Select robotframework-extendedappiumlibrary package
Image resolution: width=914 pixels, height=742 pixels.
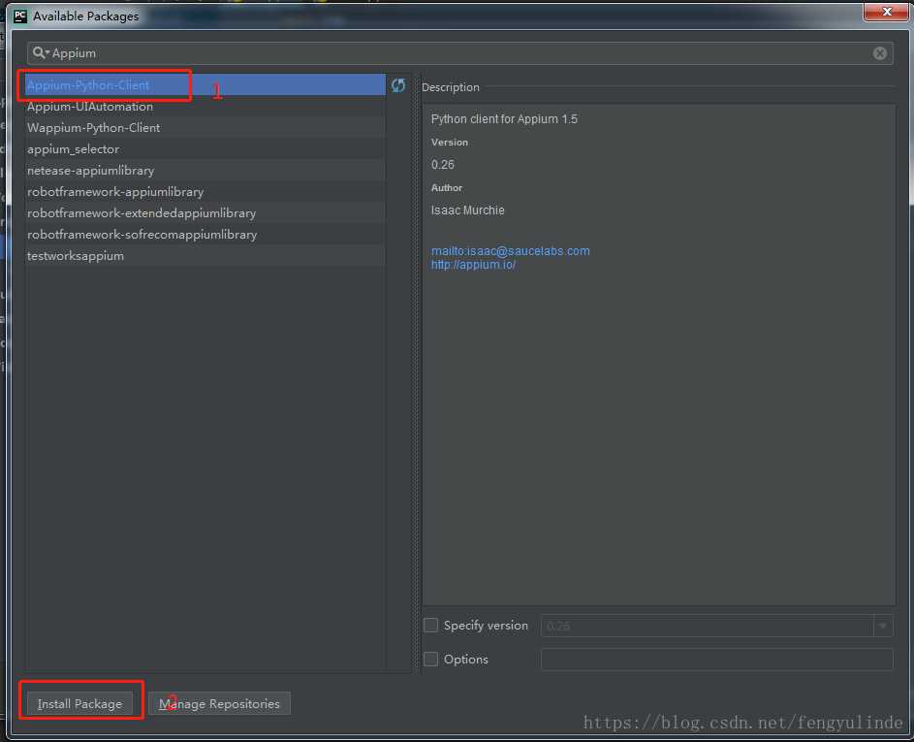tap(205, 213)
